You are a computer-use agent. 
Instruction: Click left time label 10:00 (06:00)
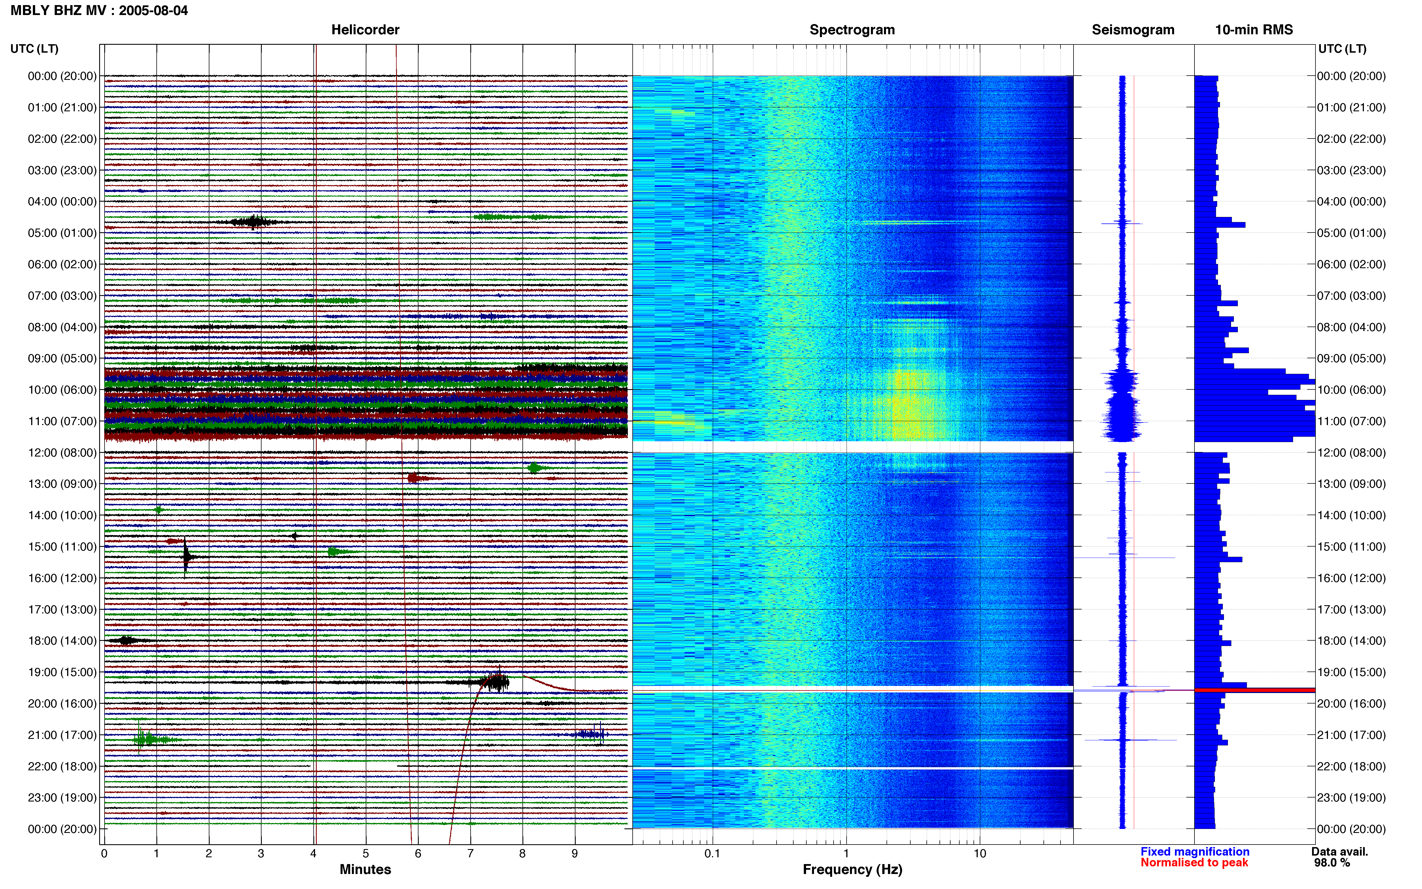click(x=62, y=390)
